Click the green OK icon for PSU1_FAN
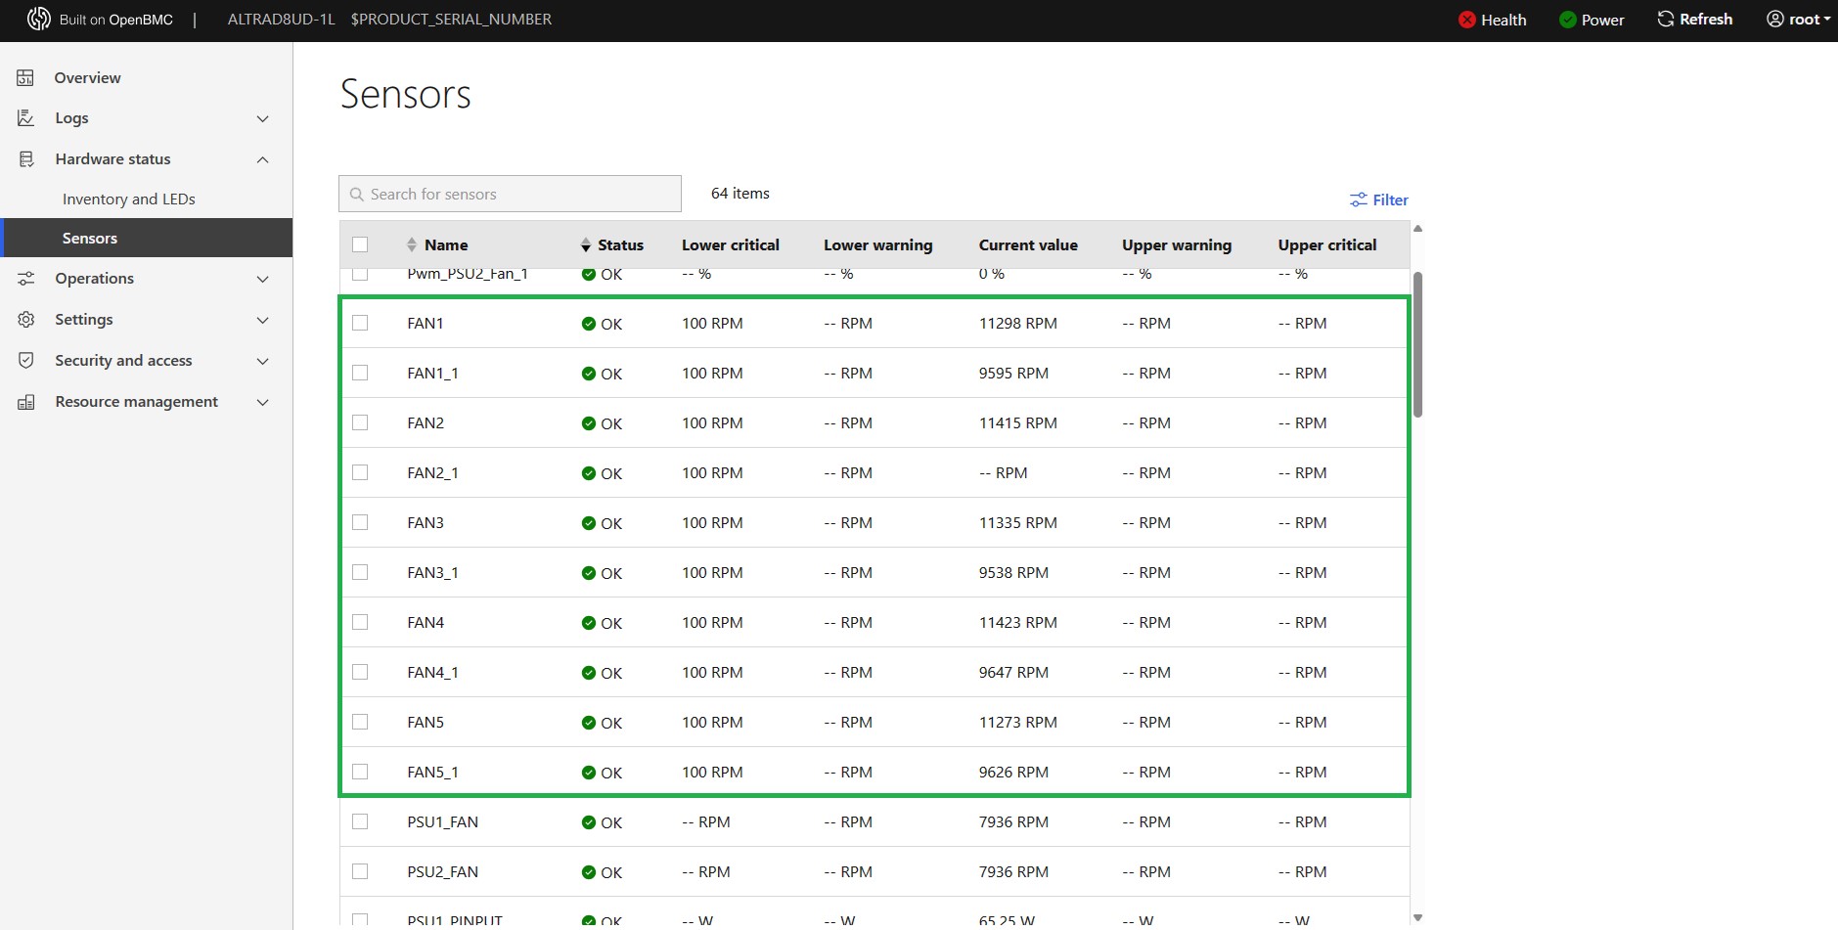Viewport: 1838px width, 930px height. (x=589, y=822)
